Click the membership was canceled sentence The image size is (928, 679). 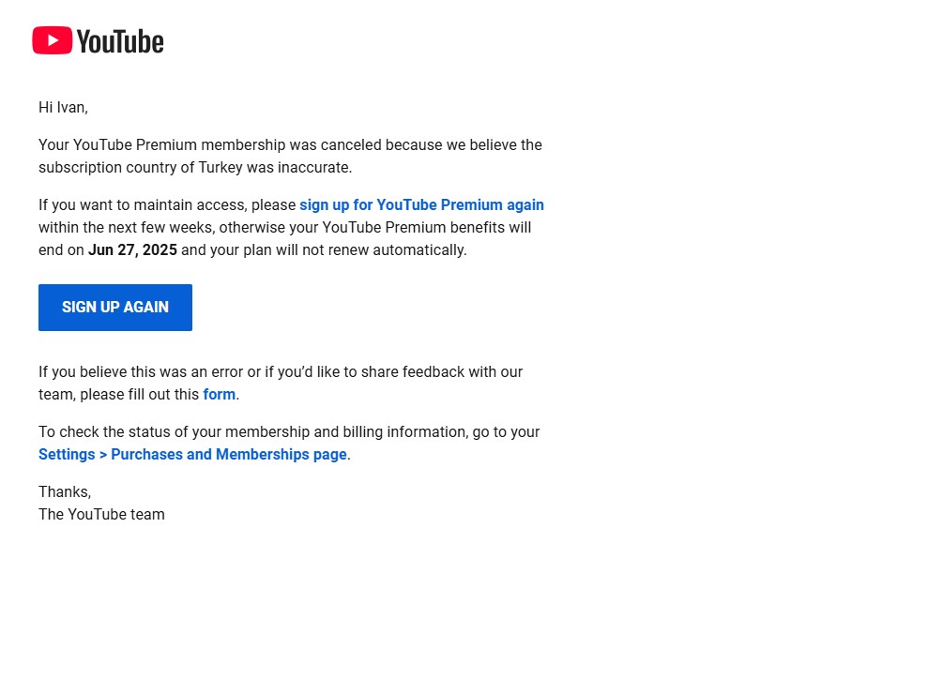290,156
